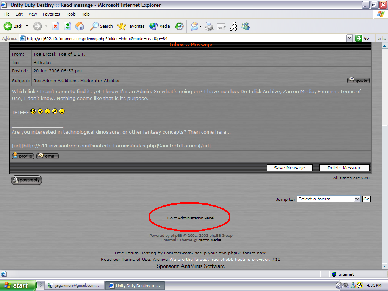Click AntiVirus Software sponsor link

click(203, 266)
